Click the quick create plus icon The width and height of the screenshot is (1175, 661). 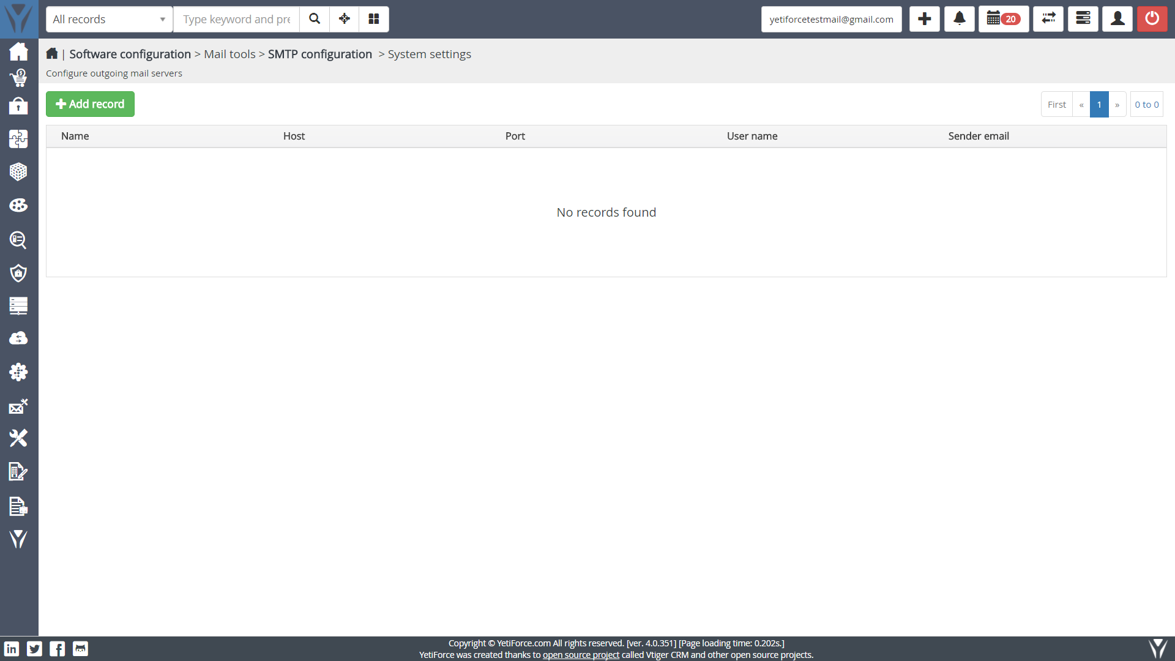coord(924,19)
